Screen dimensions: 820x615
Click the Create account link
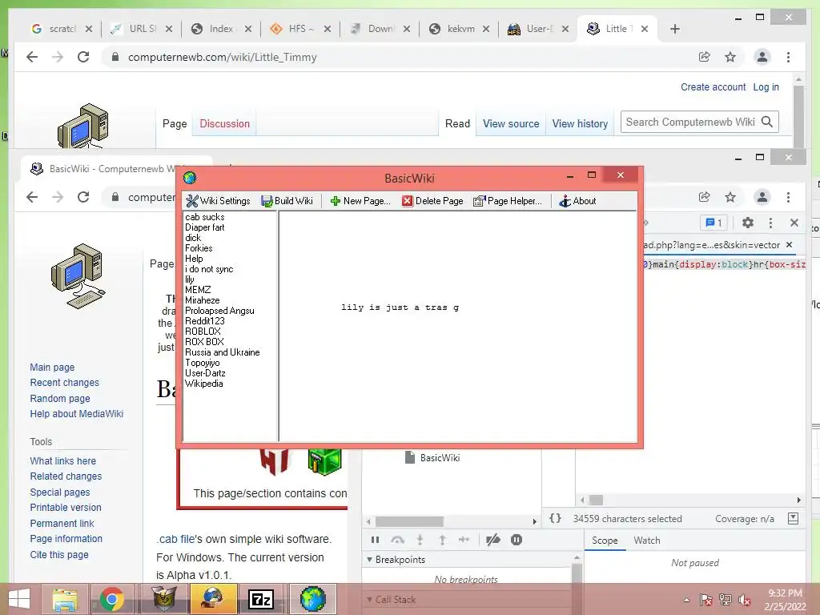click(x=713, y=86)
